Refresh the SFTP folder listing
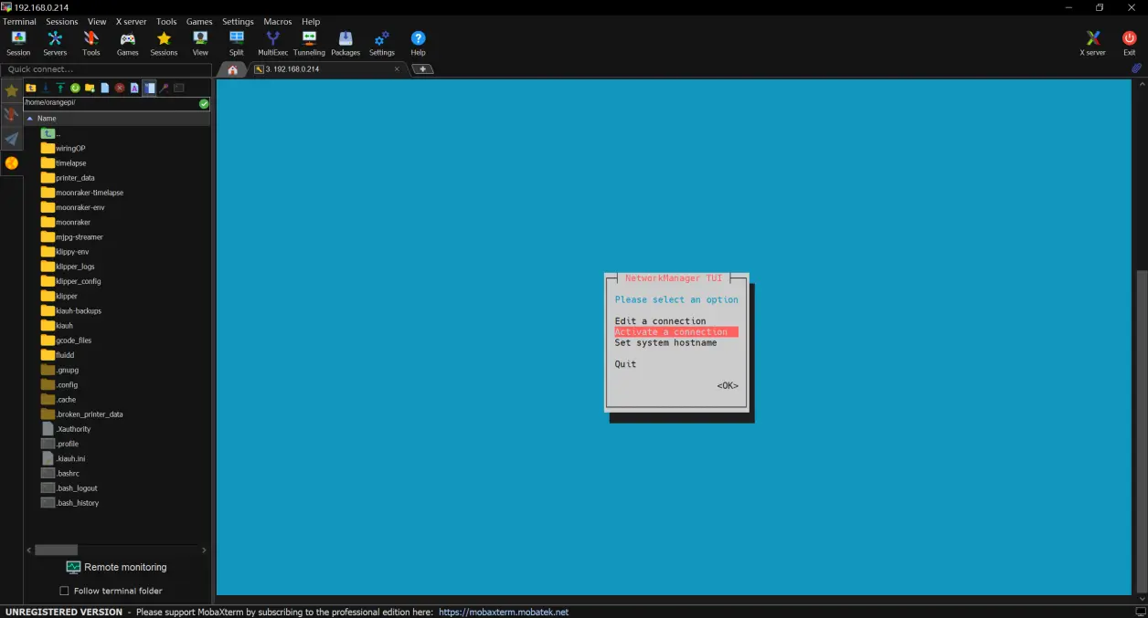The height and width of the screenshot is (618, 1148). point(75,88)
